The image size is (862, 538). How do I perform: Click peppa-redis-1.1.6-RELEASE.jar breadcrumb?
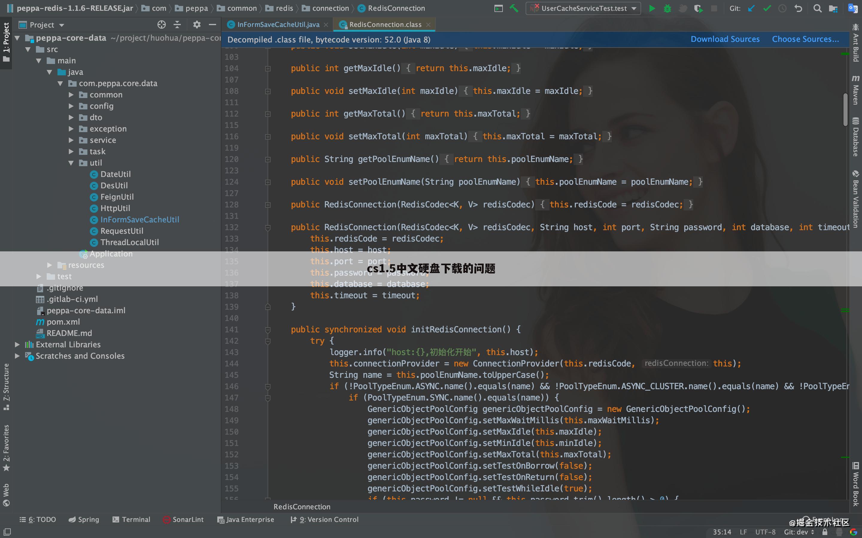[70, 8]
